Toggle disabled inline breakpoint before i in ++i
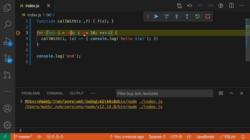Image resolution: width=250 pixels, height=140 pixels. [106, 33]
